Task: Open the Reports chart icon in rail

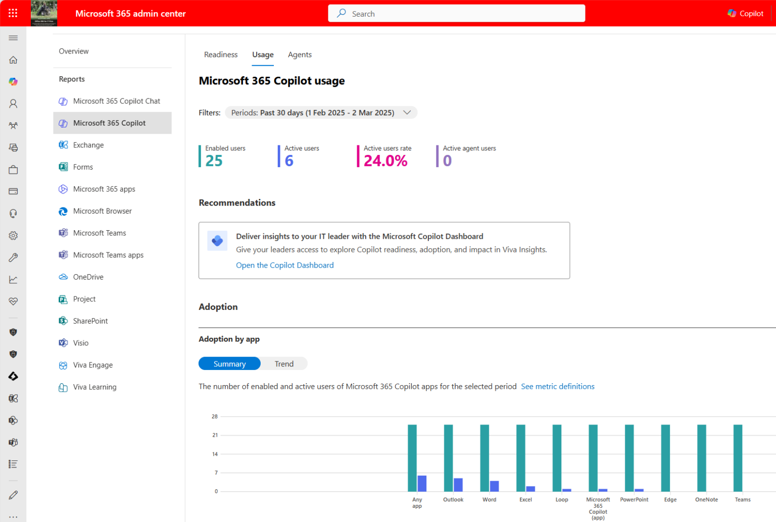Action: click(13, 280)
